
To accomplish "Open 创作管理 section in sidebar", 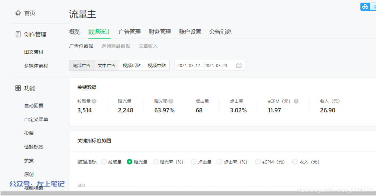I will coord(35,34).
